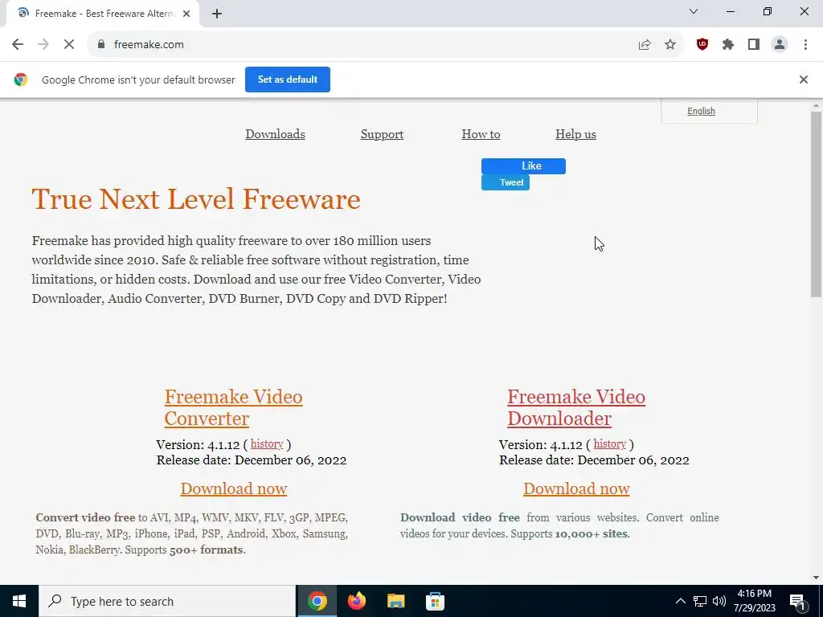Close the Freemake browser tab
823x617 pixels.
(x=186, y=14)
